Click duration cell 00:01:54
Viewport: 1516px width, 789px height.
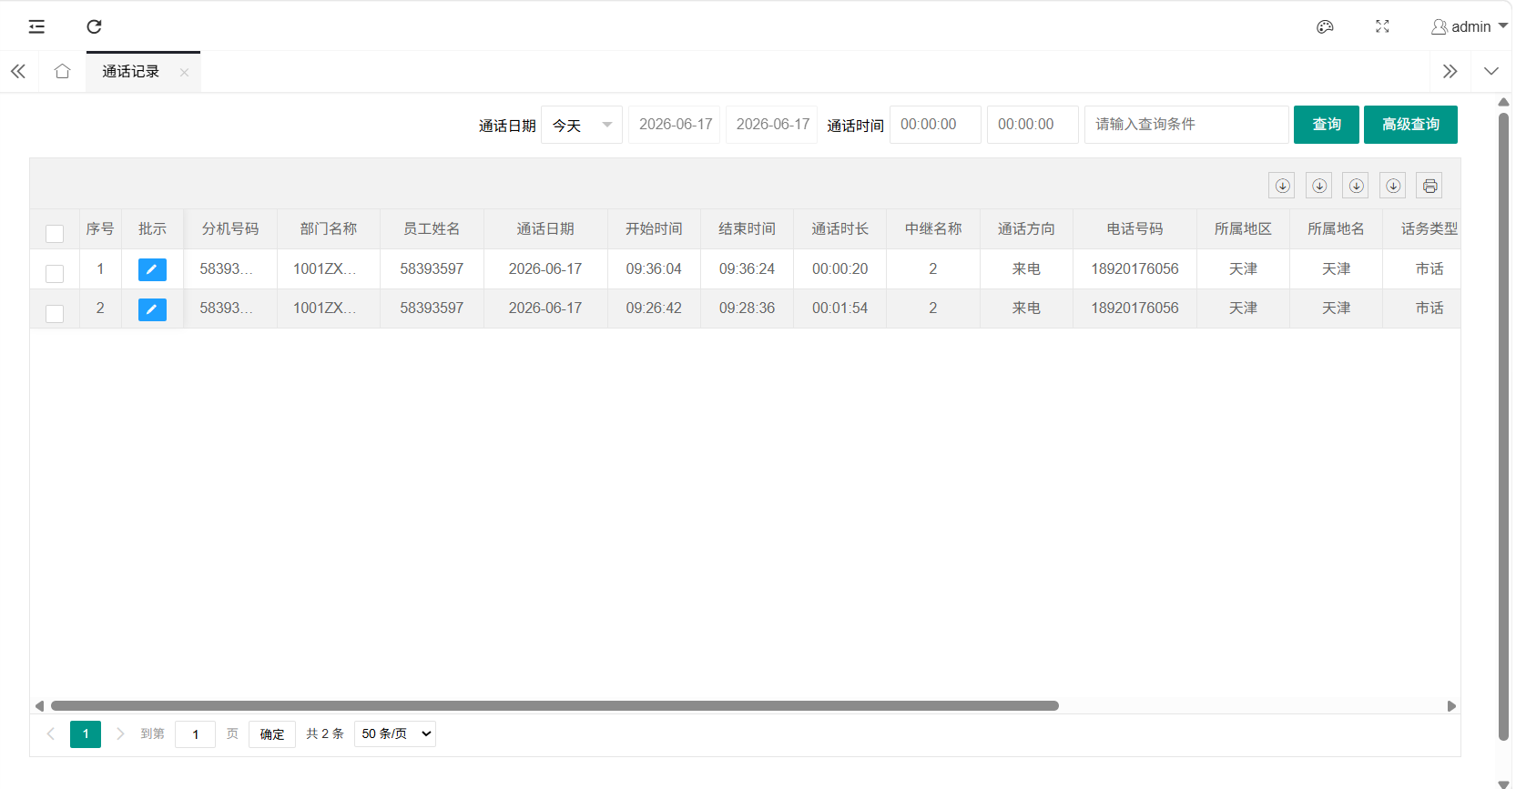click(x=840, y=309)
